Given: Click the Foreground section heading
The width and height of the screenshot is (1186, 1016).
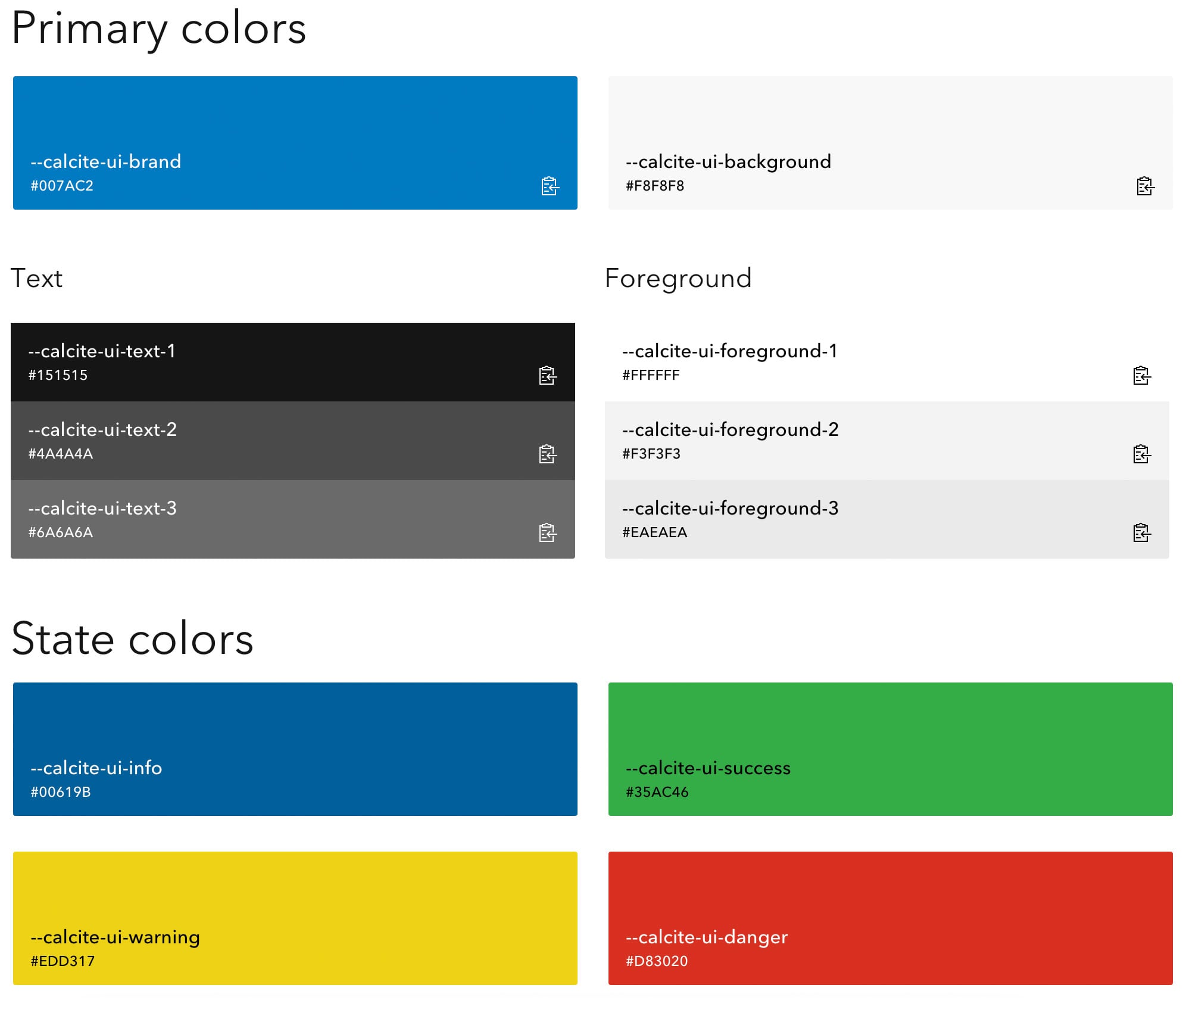Looking at the screenshot, I should [678, 278].
